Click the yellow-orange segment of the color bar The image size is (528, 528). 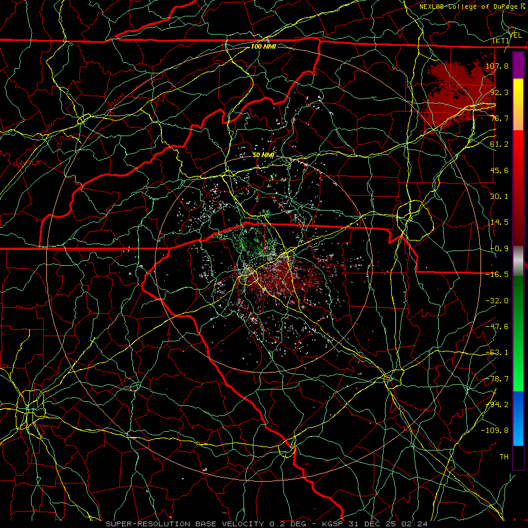(x=518, y=104)
